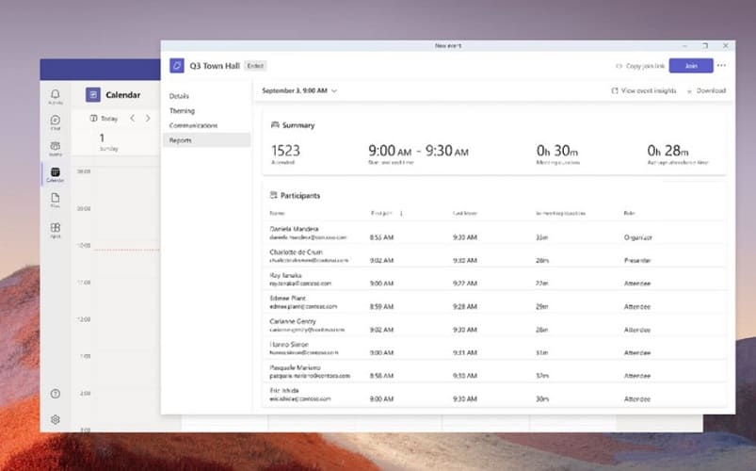Image resolution: width=756 pixels, height=471 pixels.
Task: Open Help question mark in sidebar
Action: click(x=56, y=394)
